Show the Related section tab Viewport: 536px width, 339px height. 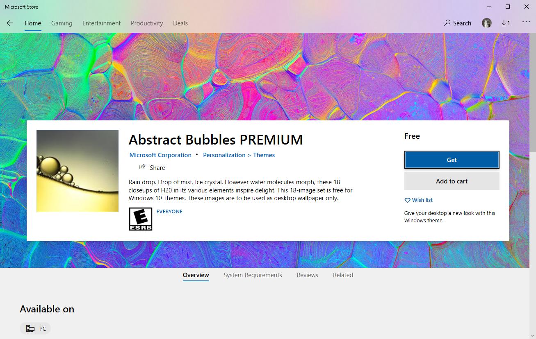pos(343,275)
